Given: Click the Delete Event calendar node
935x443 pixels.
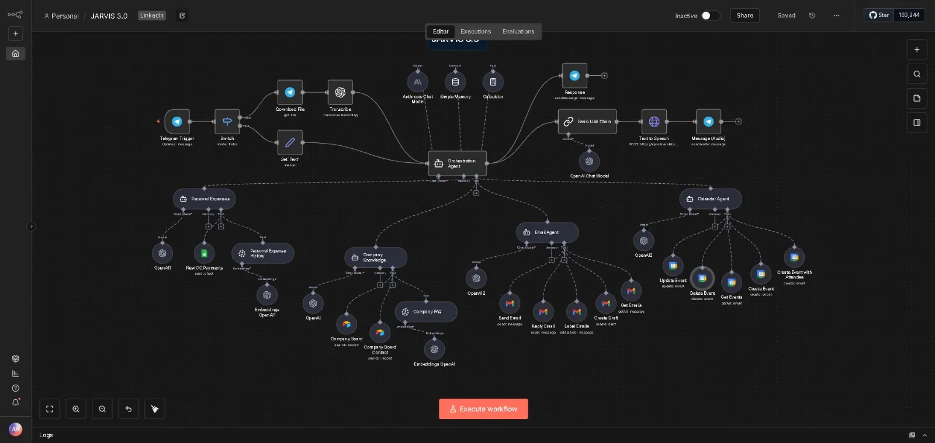Looking at the screenshot, I should [702, 278].
